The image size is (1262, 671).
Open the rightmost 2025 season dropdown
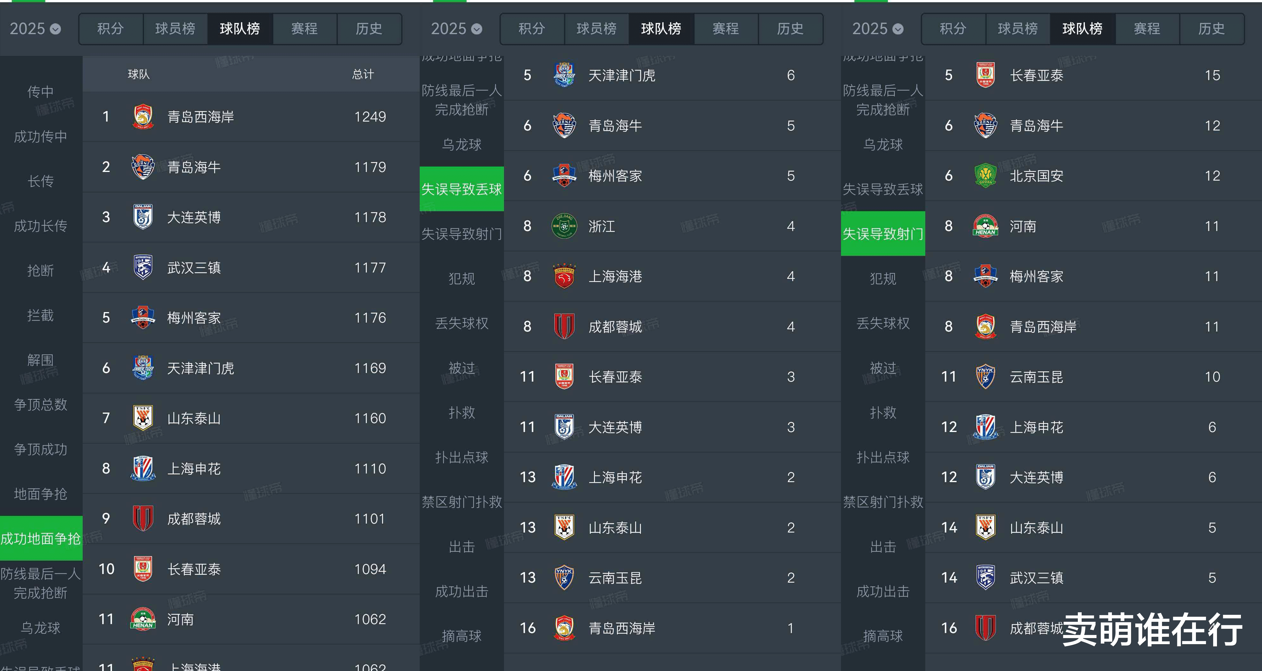(x=877, y=29)
